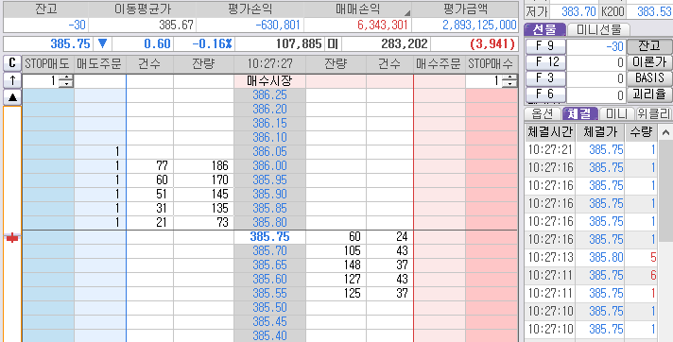Click price 385.90 in the ladder

[269, 195]
